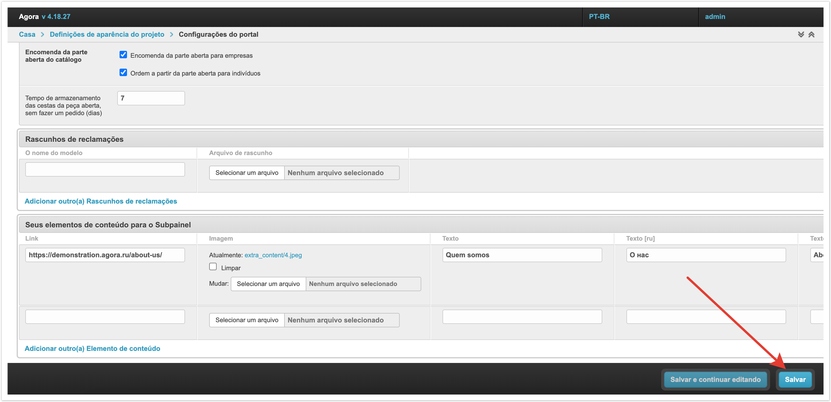Open the PT-BR language menu
831x402 pixels.
pyautogui.click(x=599, y=17)
